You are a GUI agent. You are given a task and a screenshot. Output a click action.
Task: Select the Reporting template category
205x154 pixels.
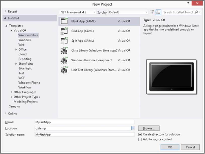[x=25, y=59]
